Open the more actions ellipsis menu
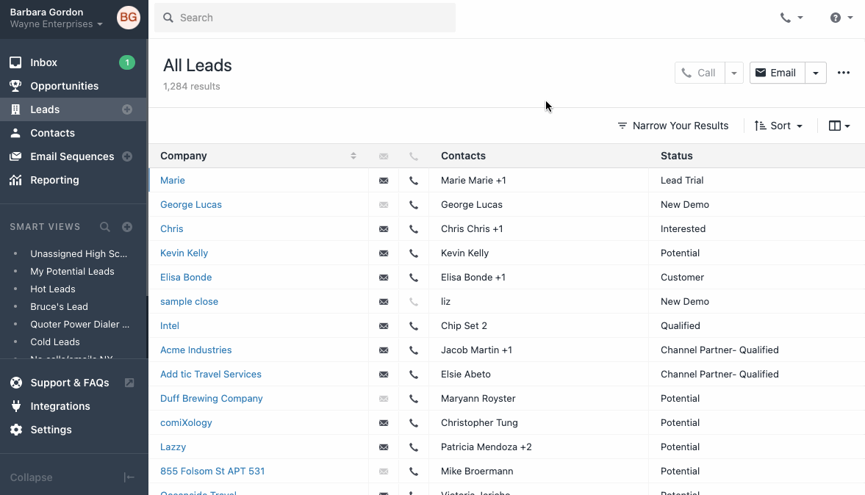865x495 pixels. [844, 73]
